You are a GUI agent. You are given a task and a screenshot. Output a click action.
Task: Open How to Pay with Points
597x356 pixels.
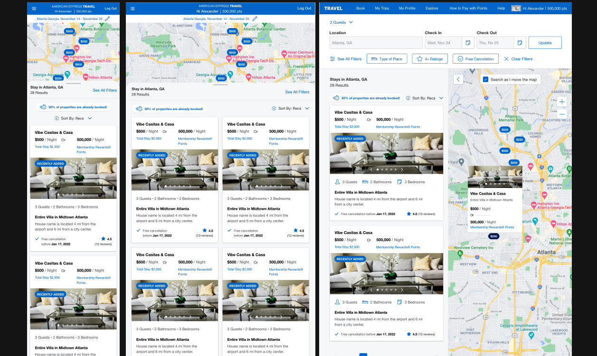pos(468,9)
